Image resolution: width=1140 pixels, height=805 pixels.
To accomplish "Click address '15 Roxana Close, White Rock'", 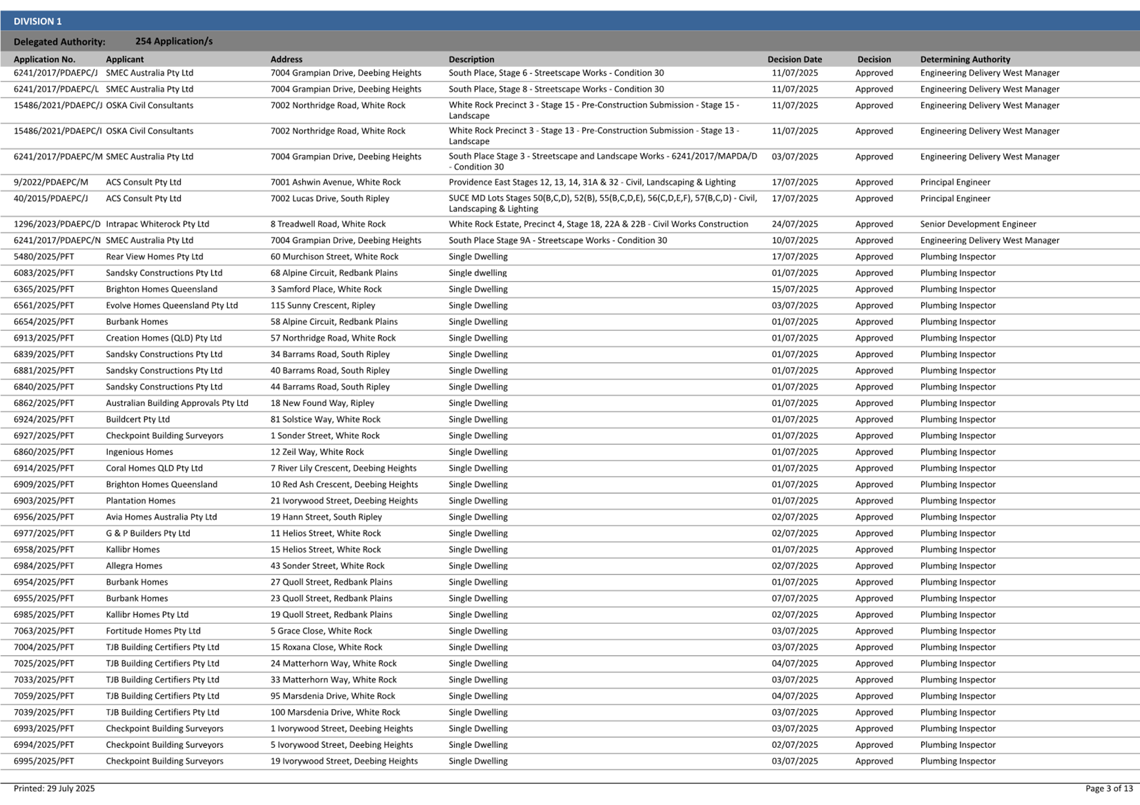I will tap(327, 647).
